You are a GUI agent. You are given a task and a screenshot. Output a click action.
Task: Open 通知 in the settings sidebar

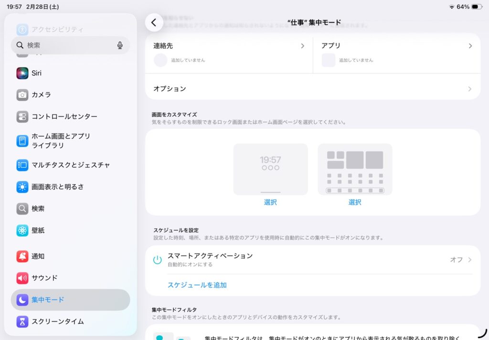[x=70, y=256]
